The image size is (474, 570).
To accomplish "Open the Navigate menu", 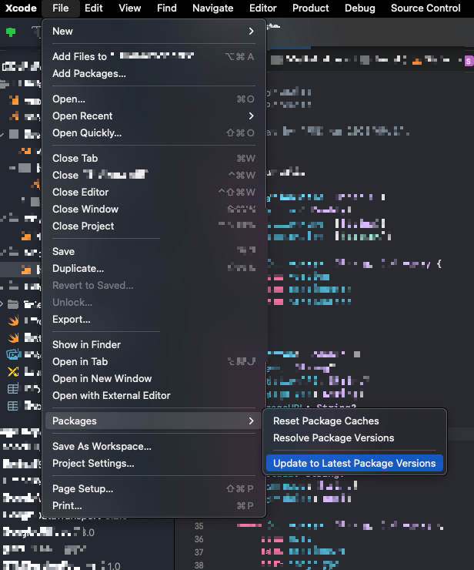I will click(x=213, y=8).
